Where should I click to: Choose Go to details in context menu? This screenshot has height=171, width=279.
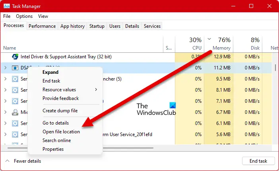point(56,123)
